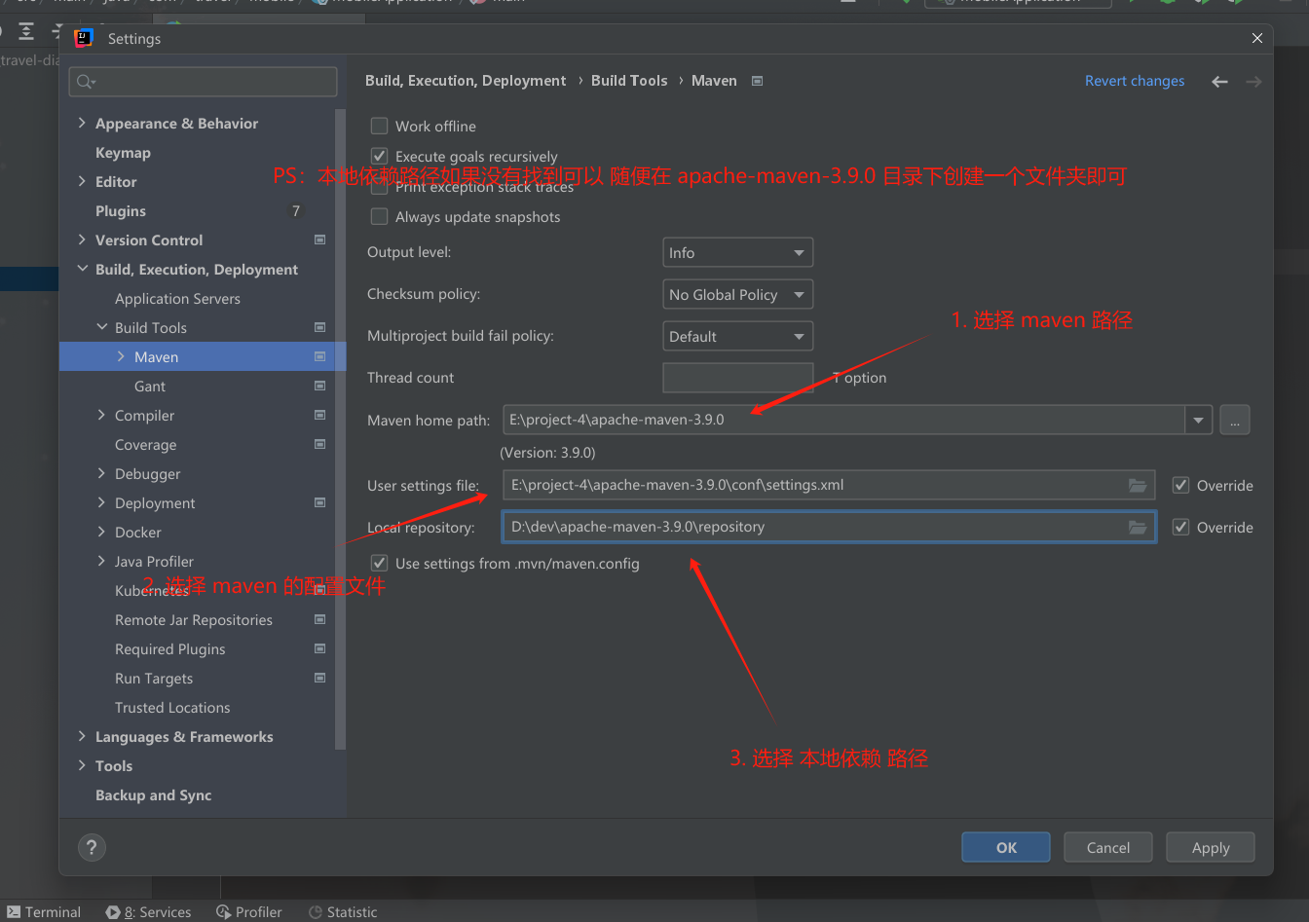Open the Kubernetes settings page
1309x922 pixels.
point(152,591)
